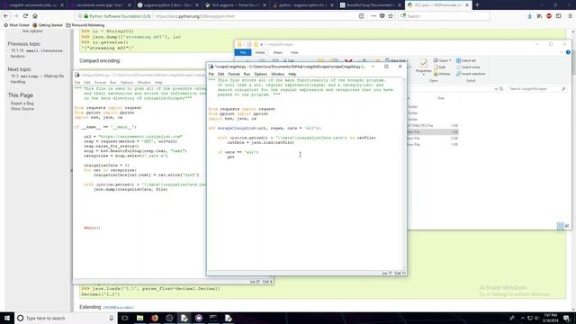Go to the browser home page

[x=35, y=16]
